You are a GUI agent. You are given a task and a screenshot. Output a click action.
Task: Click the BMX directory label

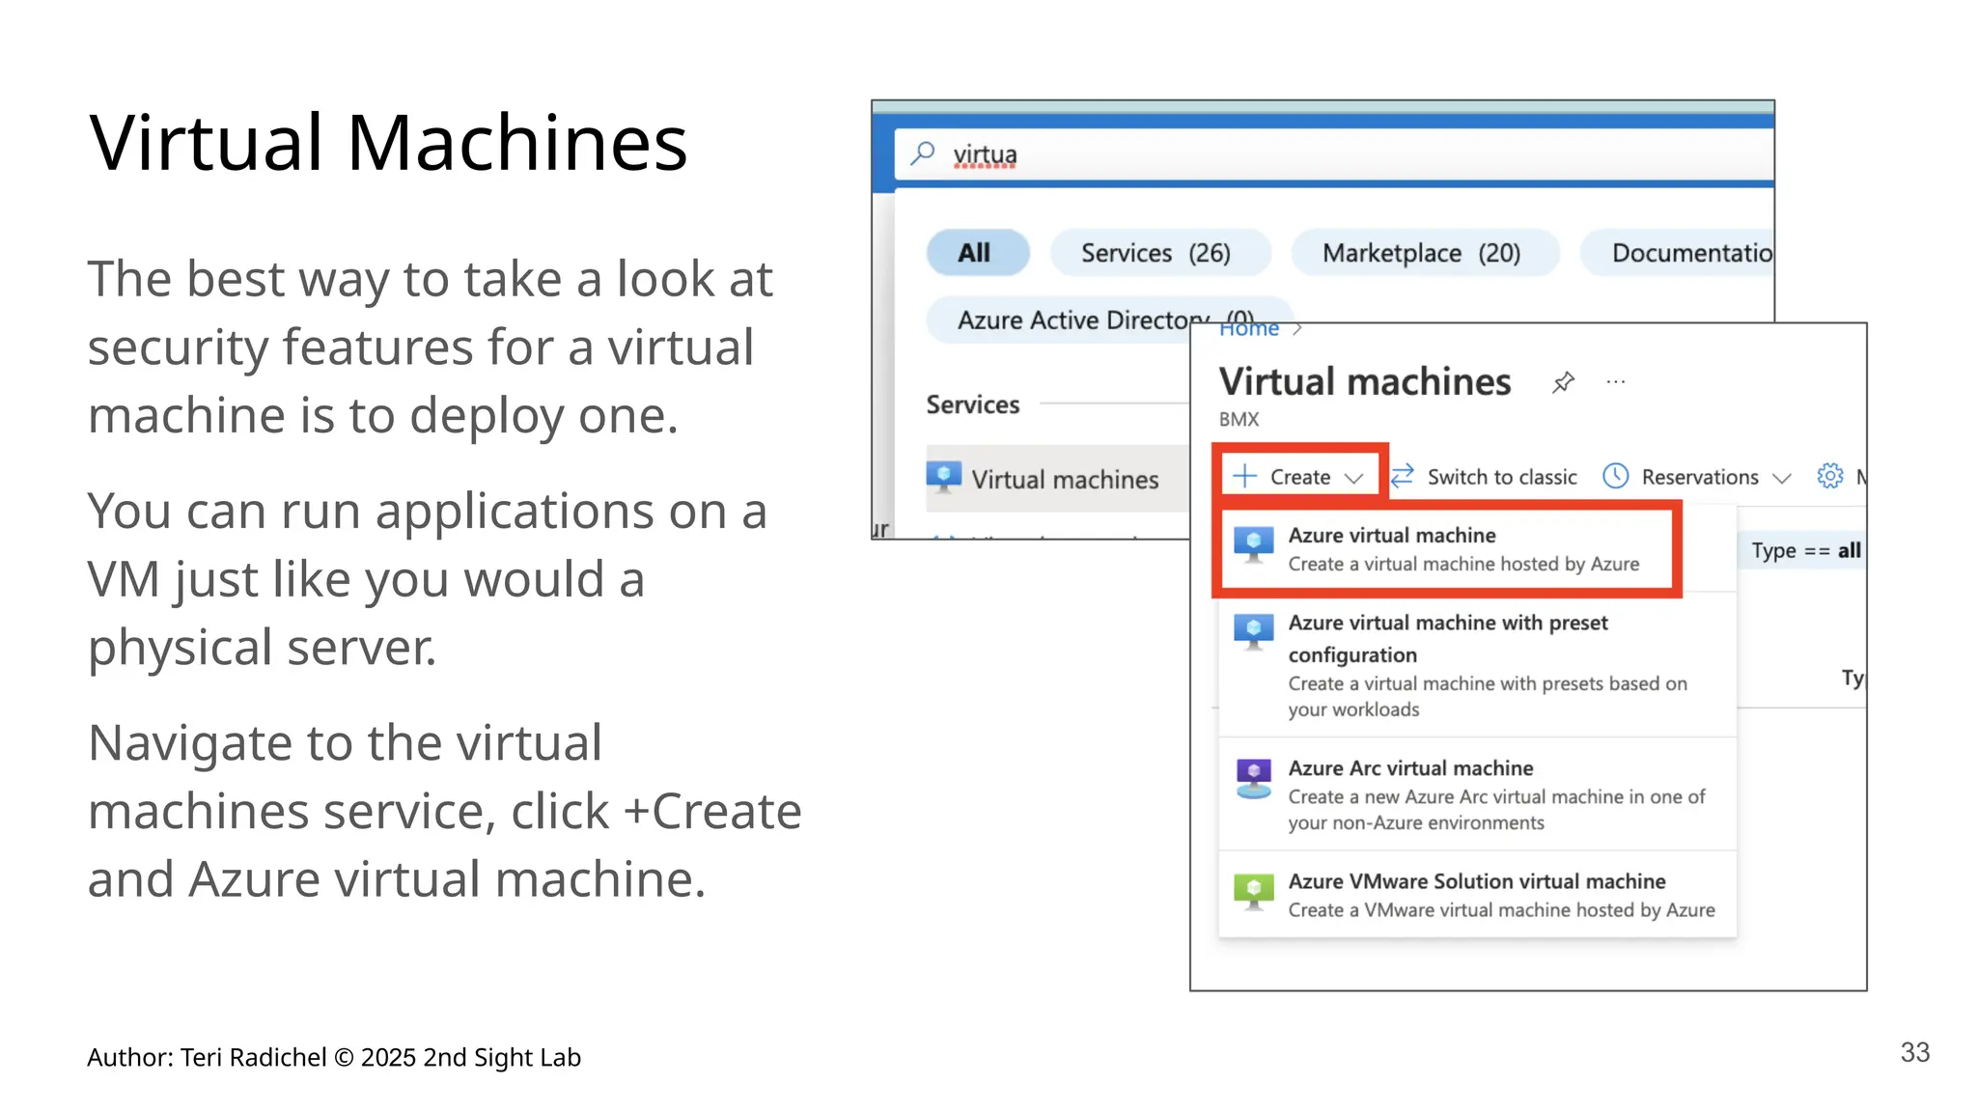1239,420
